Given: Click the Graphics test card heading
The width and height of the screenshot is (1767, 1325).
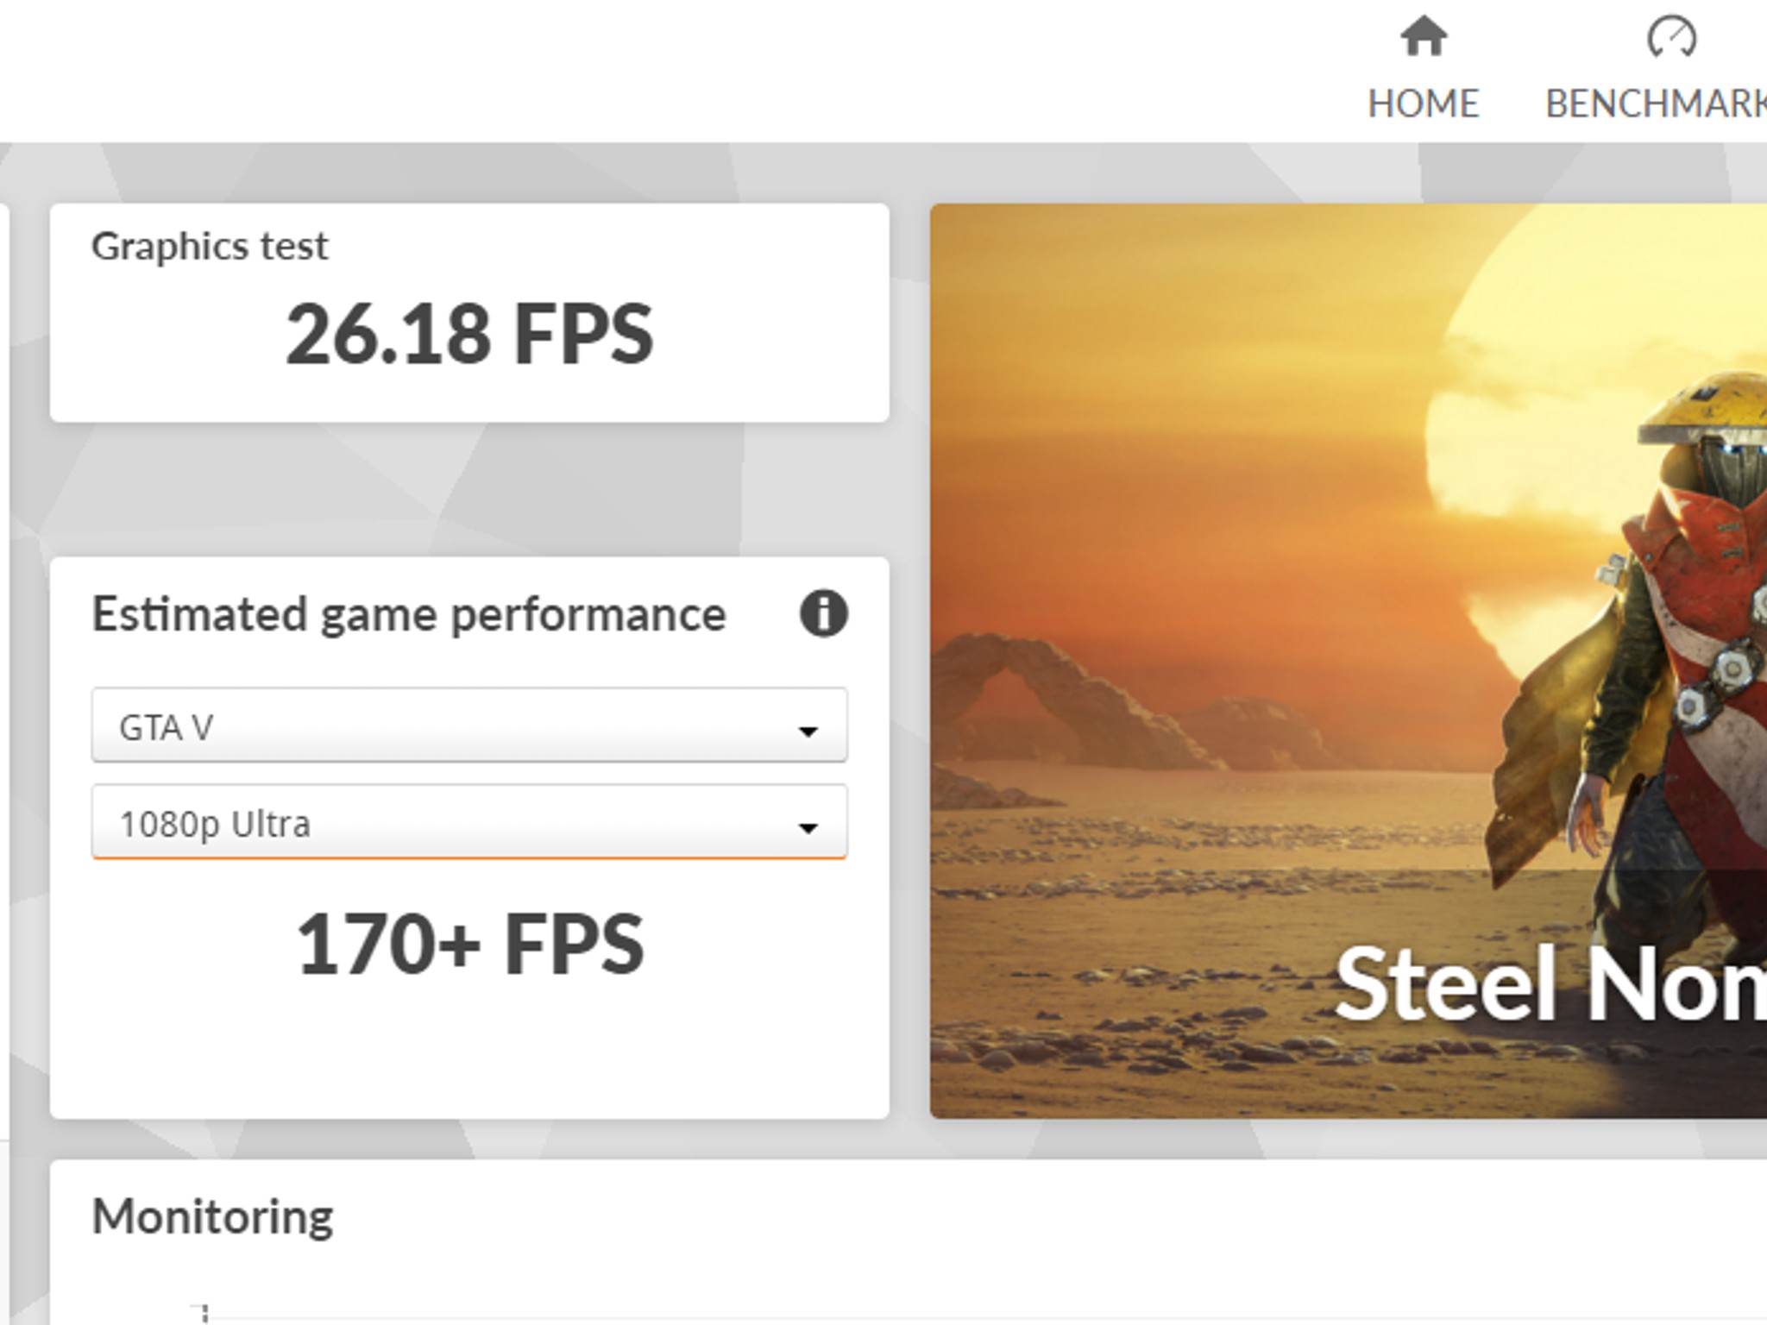Looking at the screenshot, I should click(x=210, y=248).
